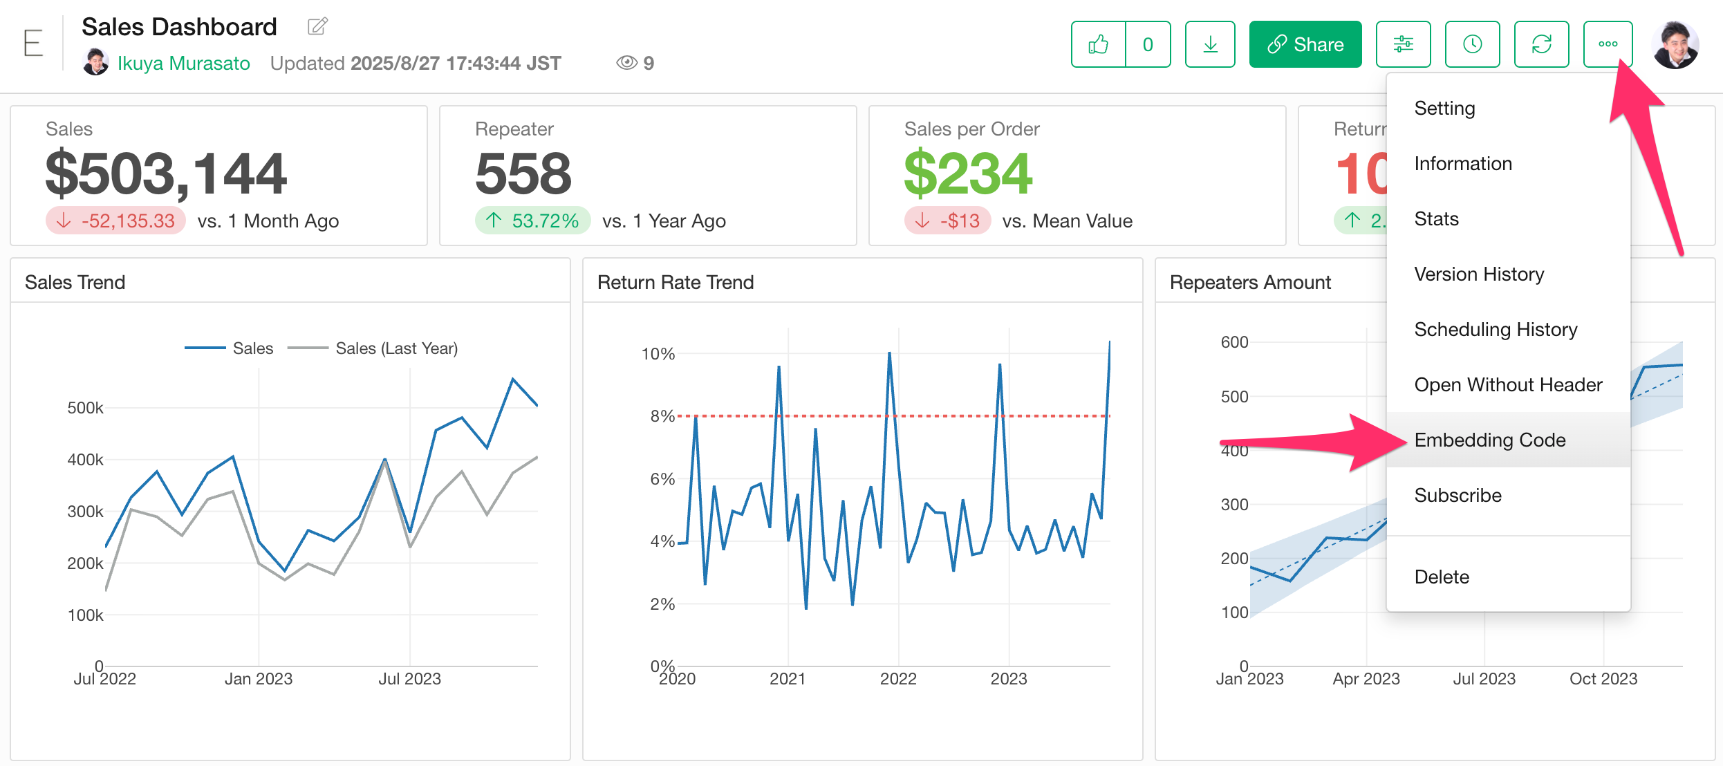Click the refresh dashboard icon
1723x766 pixels.
pos(1541,45)
